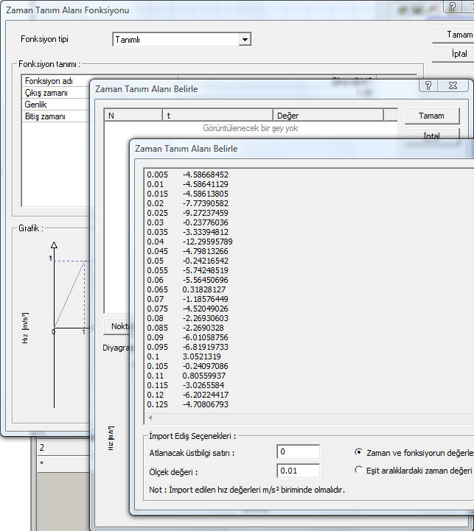
Task: Click the scroll-left arrow under the data list
Action: pyautogui.click(x=150, y=418)
